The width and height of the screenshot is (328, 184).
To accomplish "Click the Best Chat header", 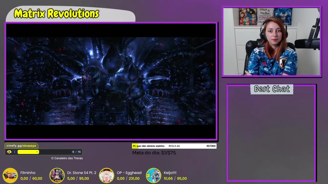I will [272, 89].
